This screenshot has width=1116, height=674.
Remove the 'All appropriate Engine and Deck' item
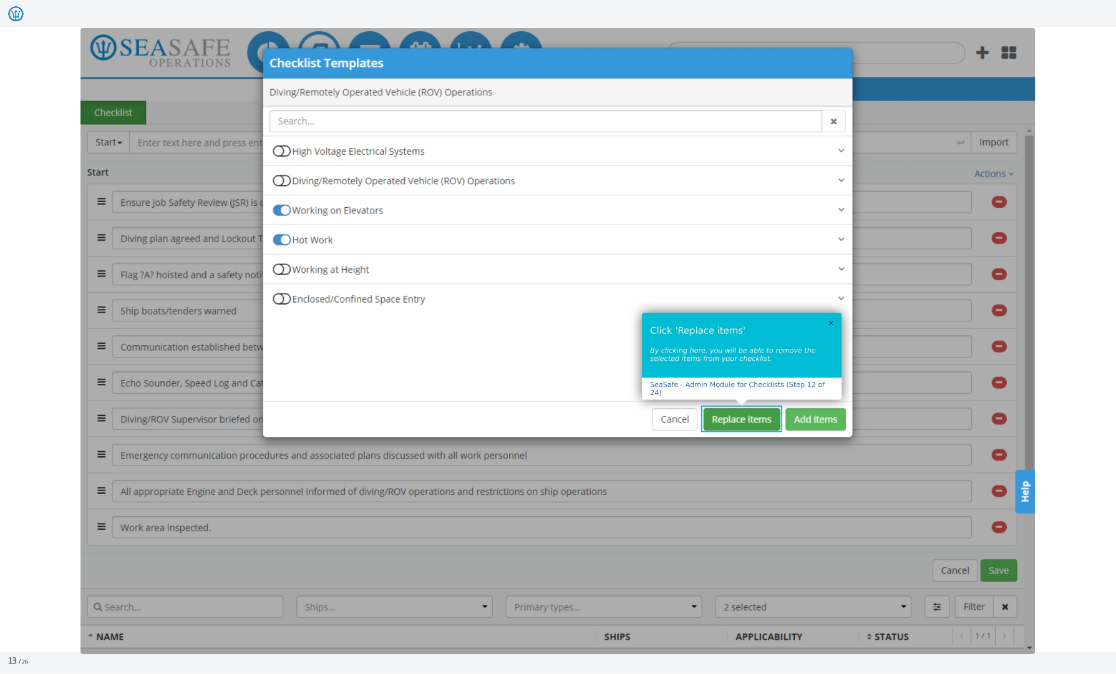point(999,491)
